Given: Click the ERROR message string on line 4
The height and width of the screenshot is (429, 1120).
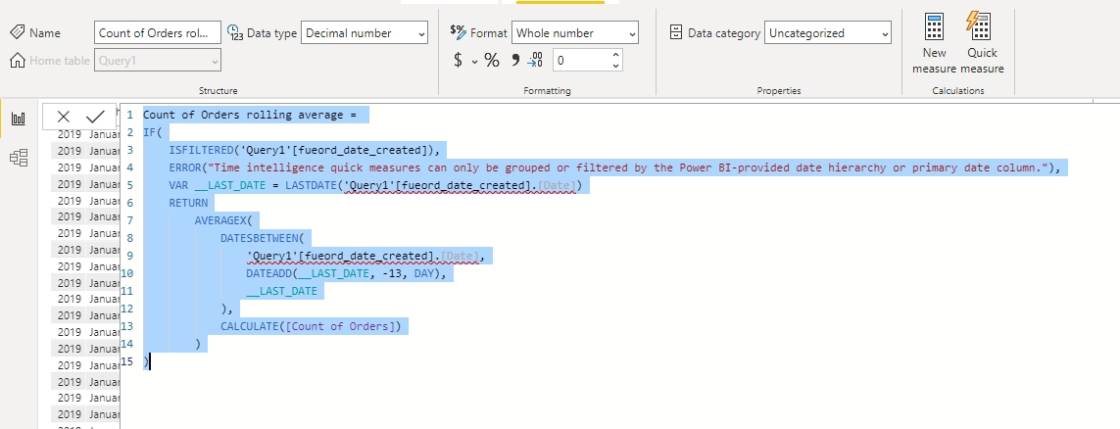Looking at the screenshot, I should pos(626,167).
